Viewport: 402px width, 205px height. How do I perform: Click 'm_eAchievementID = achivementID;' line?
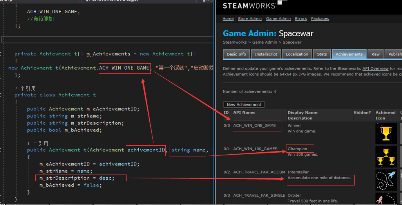coord(89,164)
